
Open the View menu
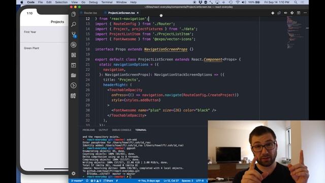coord(75,2)
